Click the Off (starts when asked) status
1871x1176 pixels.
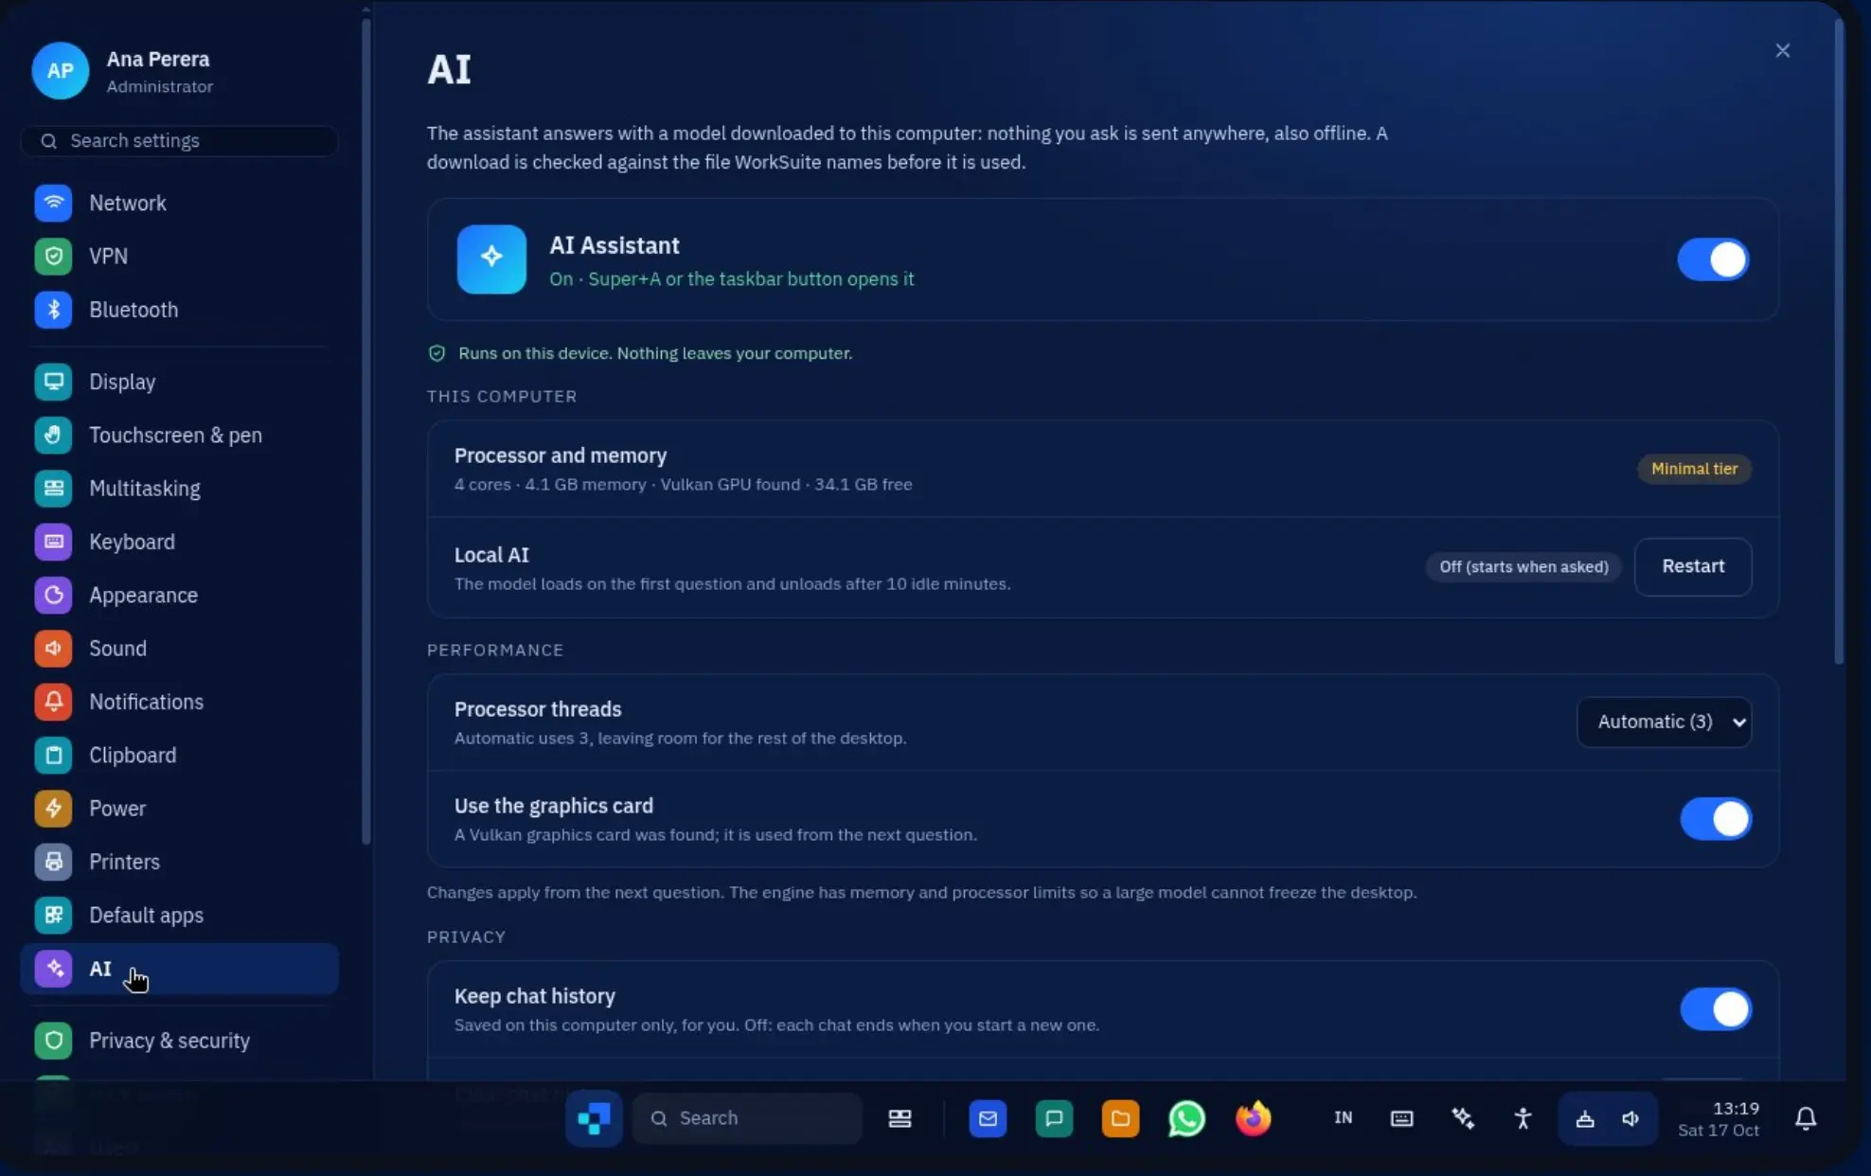[x=1524, y=566]
